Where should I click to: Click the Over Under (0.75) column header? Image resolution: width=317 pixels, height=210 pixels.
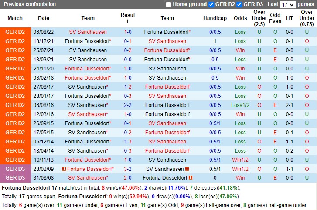pyautogui.click(x=307, y=18)
